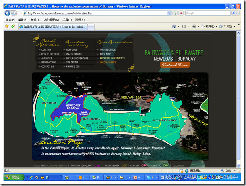The height and width of the screenshot is (186, 246).
Task: Click the popup blocker status bar icon
Action: [x=181, y=171]
